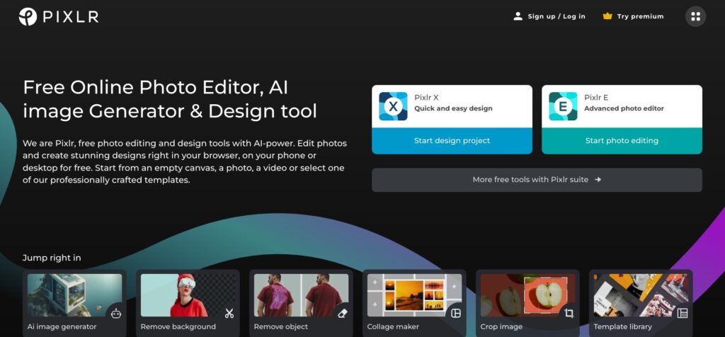Screen dimensions: 725x337
Task: Click the layout icon on Collage maker
Action: [x=456, y=313]
